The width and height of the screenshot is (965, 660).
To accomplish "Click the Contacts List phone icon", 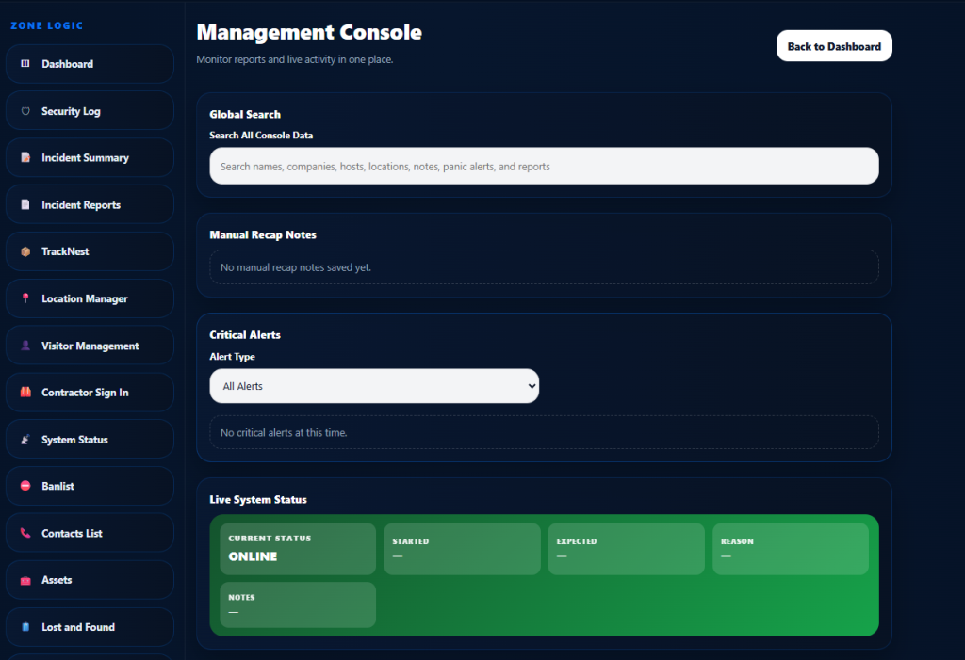I will pos(25,533).
